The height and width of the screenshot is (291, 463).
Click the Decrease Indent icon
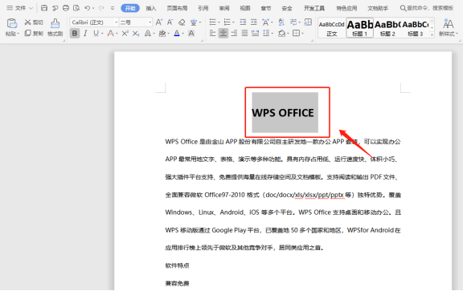(243, 22)
